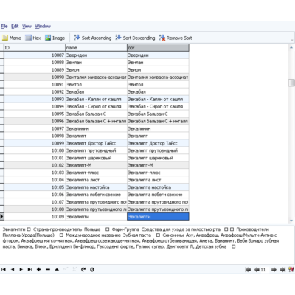
Task: Select opr cell of row 10098
Action: click(x=158, y=136)
